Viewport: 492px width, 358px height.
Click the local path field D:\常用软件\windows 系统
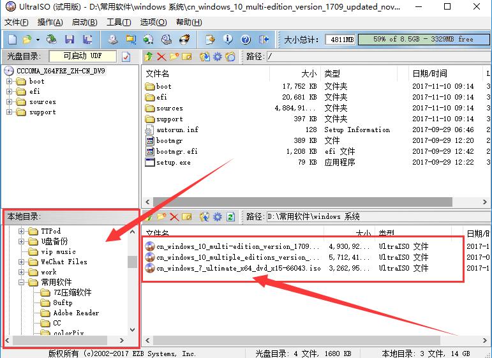point(378,216)
